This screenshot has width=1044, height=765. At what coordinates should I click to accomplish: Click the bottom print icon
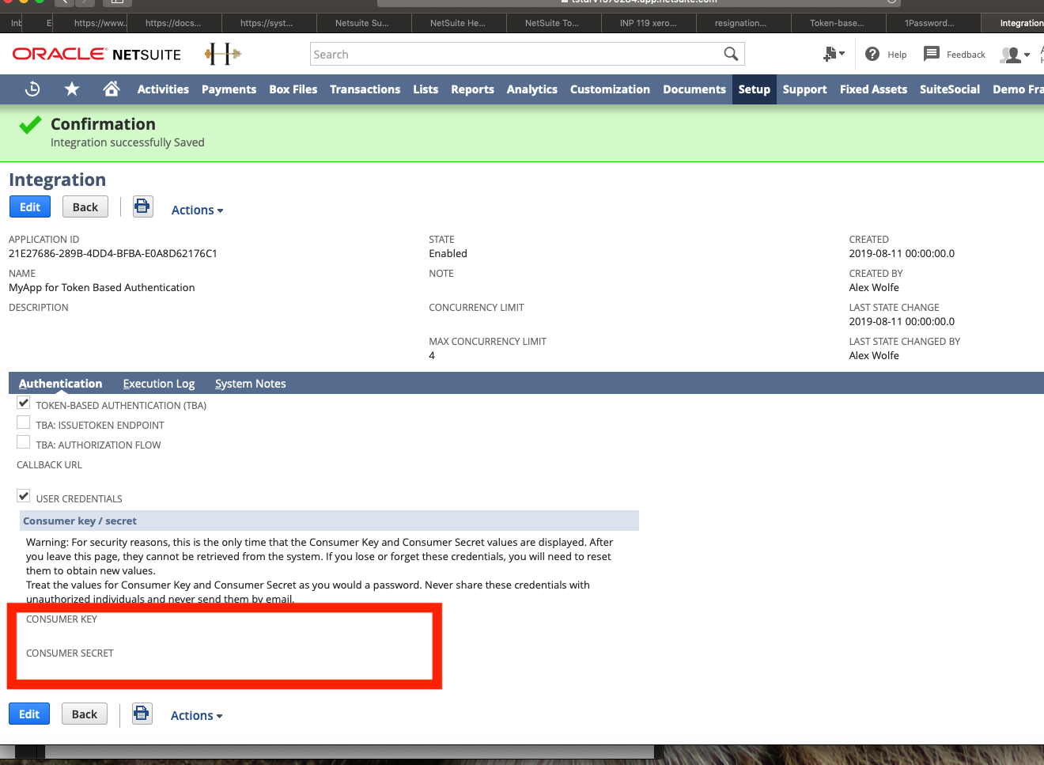[142, 714]
